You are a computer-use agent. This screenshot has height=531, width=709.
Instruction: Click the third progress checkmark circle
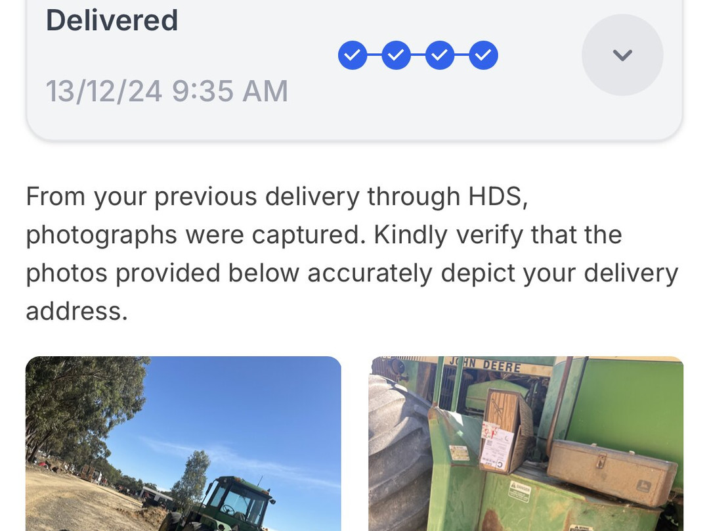click(440, 55)
